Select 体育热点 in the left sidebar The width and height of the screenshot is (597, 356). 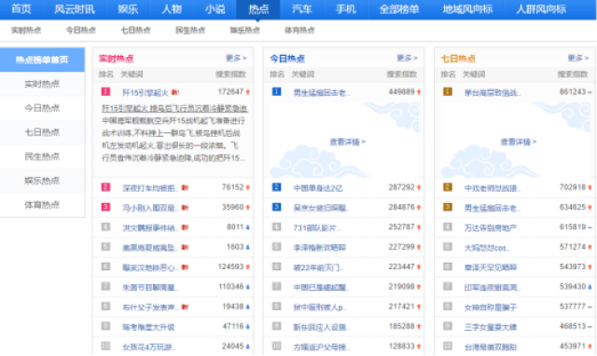point(42,205)
